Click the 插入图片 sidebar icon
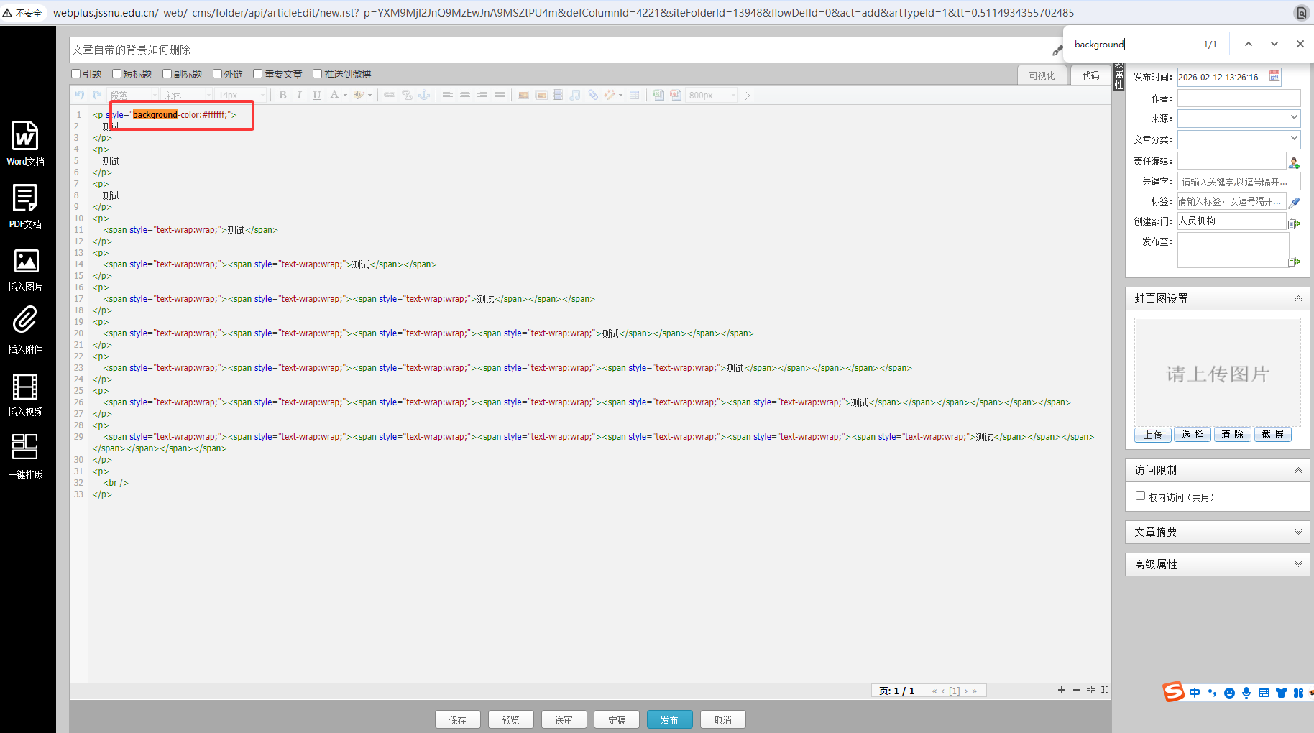Viewport: 1314px width, 733px height. [x=26, y=262]
